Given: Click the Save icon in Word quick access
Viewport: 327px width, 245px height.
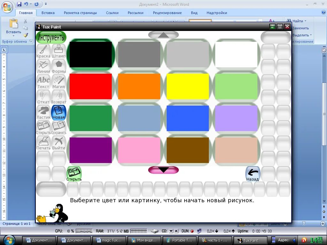Looking at the screenshot, I should point(19,4).
